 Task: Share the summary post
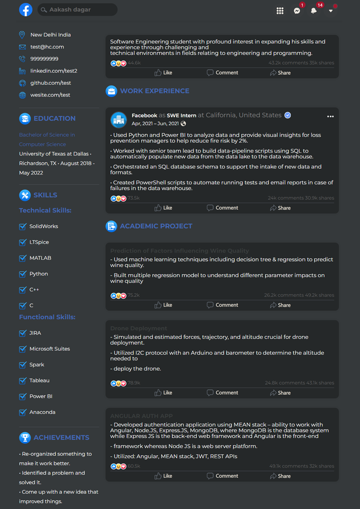280,73
